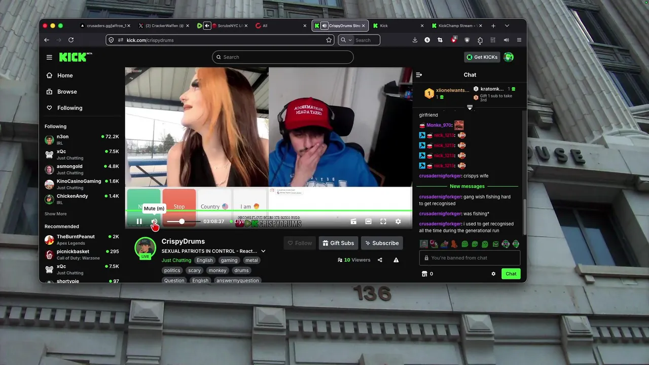The height and width of the screenshot is (365, 649).
Task: Click the Follow button
Action: click(300, 243)
